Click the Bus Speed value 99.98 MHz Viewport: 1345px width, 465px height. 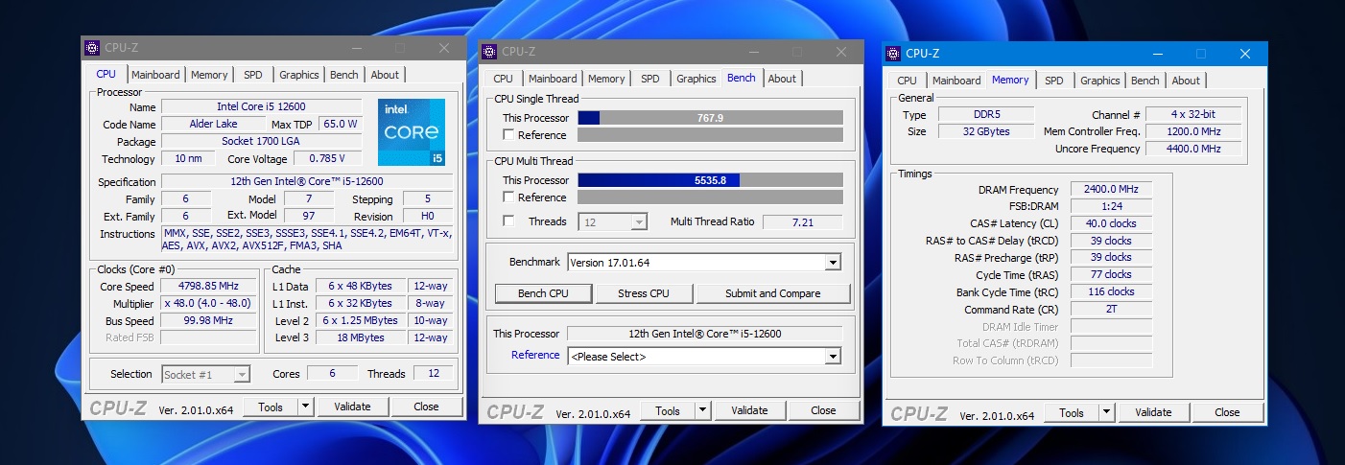coord(208,320)
